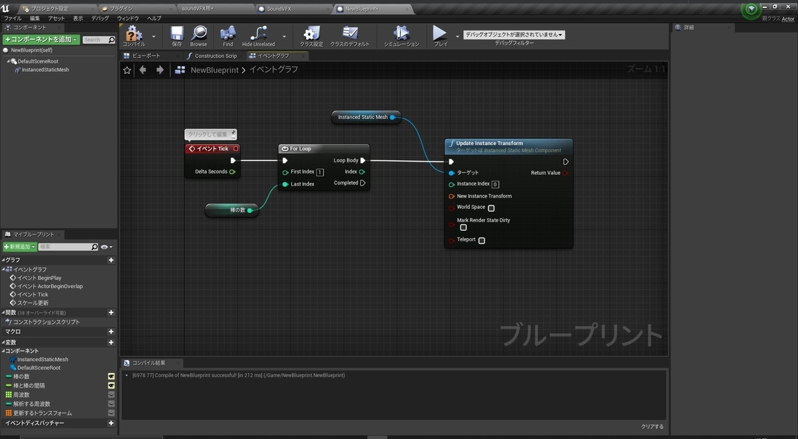Click the プレイ play button
This screenshot has height=439, width=798.
(x=440, y=33)
